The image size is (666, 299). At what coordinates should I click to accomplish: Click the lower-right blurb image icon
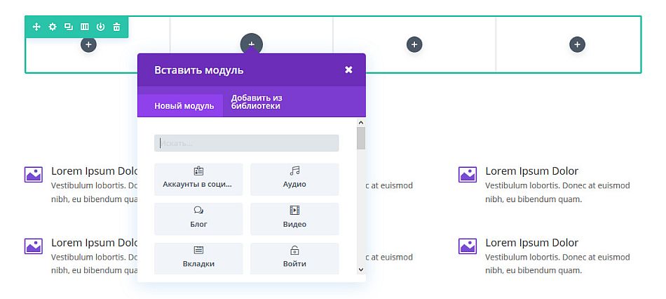pyautogui.click(x=468, y=246)
